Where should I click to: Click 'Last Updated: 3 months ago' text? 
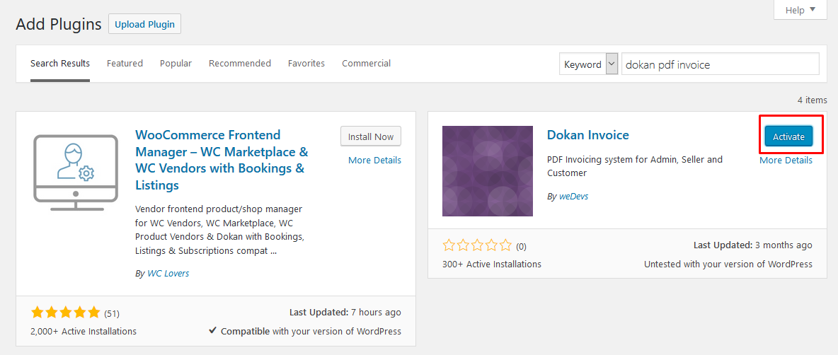[753, 245]
